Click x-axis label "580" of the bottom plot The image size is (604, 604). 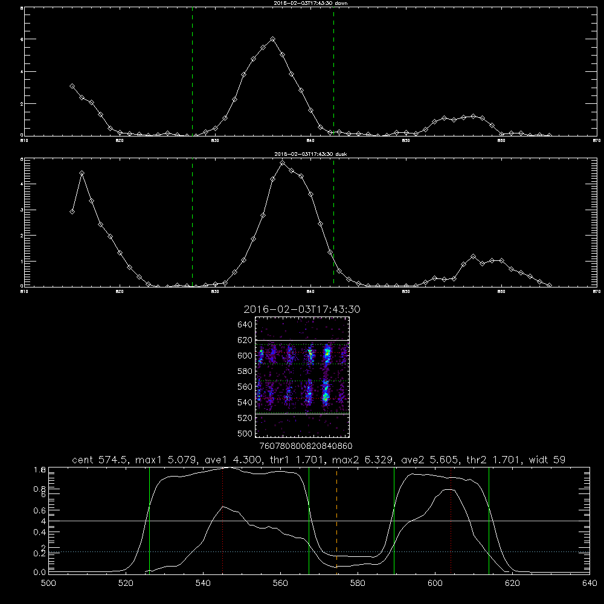(358, 583)
